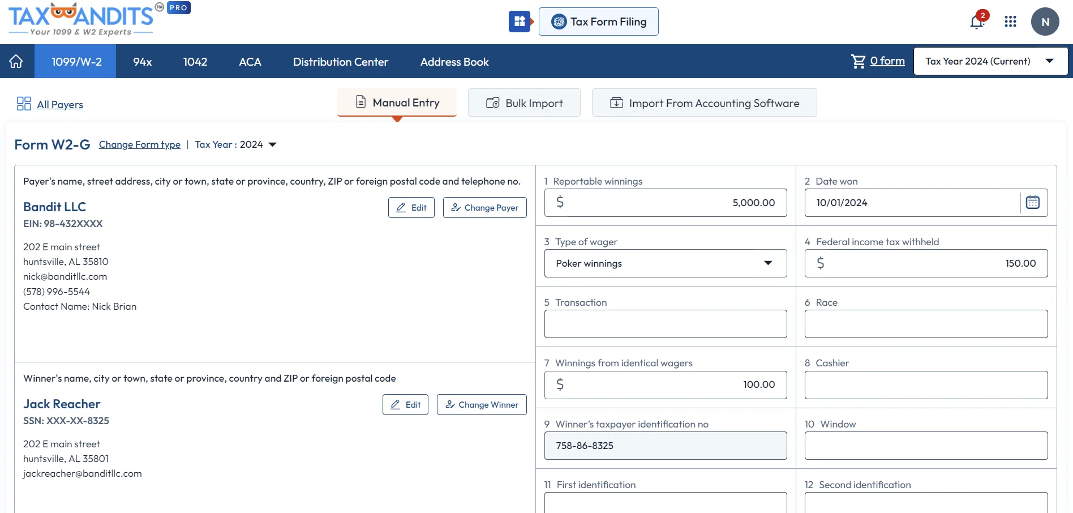The width and height of the screenshot is (1073, 513).
Task: Edit the payer Bandit LLC
Action: coord(411,207)
